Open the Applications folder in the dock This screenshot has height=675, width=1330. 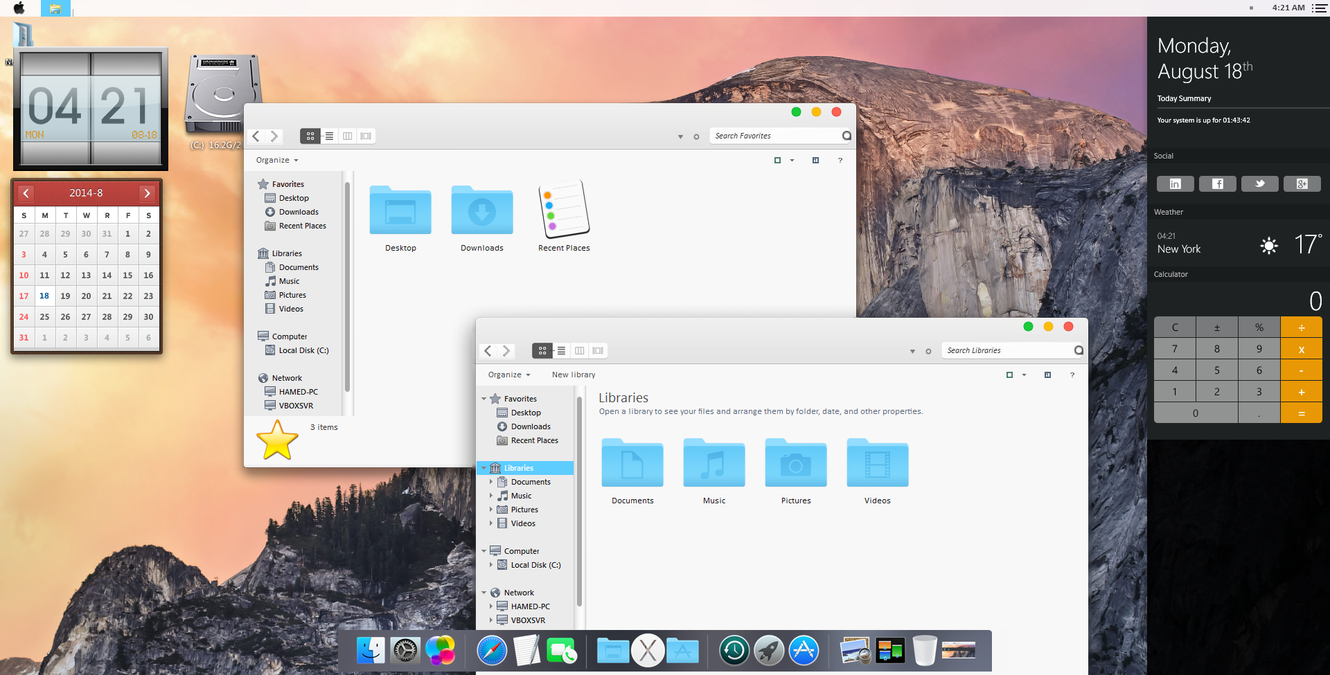click(682, 651)
